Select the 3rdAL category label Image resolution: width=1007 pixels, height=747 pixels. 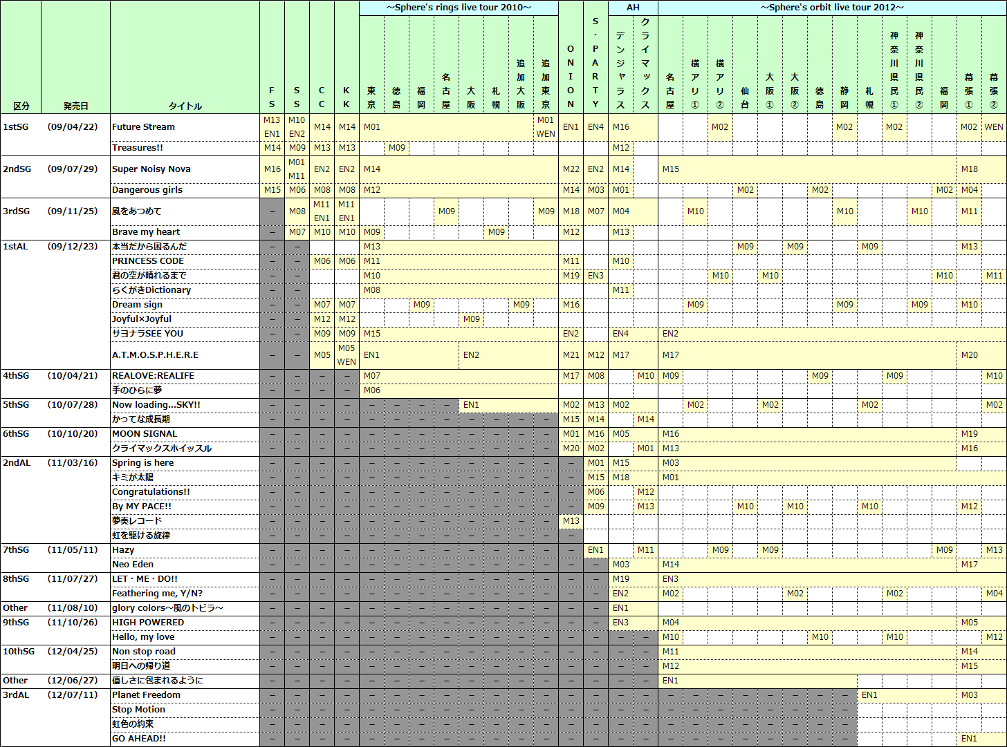(17, 695)
